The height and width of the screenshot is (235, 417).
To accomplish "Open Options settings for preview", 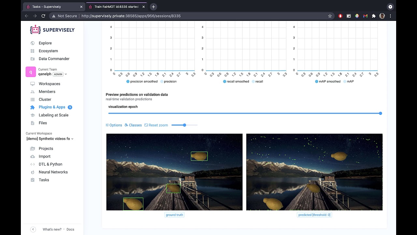I will pyautogui.click(x=114, y=125).
